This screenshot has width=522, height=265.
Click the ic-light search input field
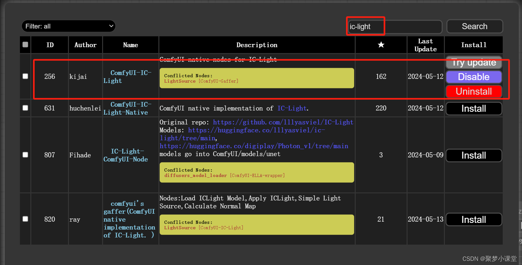pos(395,27)
